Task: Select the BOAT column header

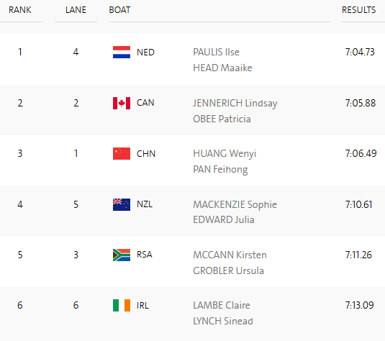Action: click(119, 10)
